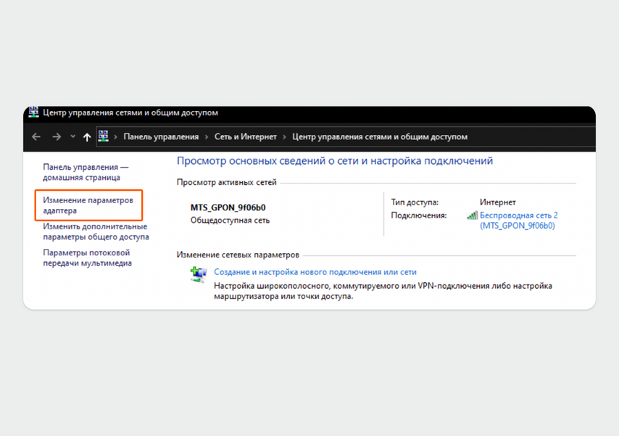This screenshot has height=436, width=619.
Task: Open the breadcrumb chevron before Панель управления
Action: point(116,137)
